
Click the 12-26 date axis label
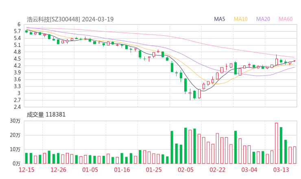click(x=58, y=170)
